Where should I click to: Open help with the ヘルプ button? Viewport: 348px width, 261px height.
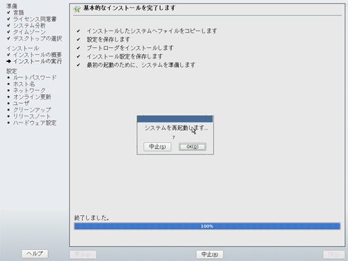pyautogui.click(x=35, y=253)
